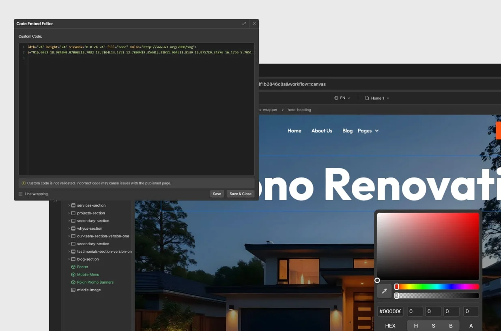501x331 pixels.
Task: Close the Code Embed Editor dialog
Action: click(x=254, y=23)
